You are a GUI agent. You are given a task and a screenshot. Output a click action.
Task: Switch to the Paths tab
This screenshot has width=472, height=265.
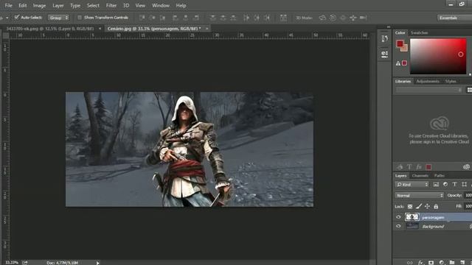coord(440,175)
